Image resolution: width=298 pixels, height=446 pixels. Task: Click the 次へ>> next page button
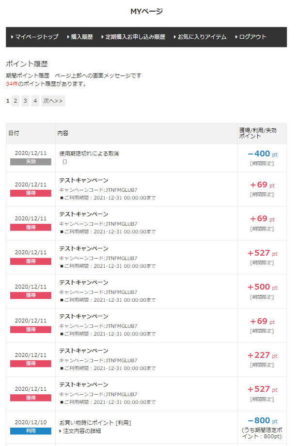point(53,101)
